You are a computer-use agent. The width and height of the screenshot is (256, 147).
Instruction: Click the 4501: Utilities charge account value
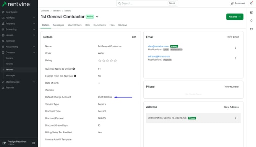pyautogui.click(x=105, y=97)
